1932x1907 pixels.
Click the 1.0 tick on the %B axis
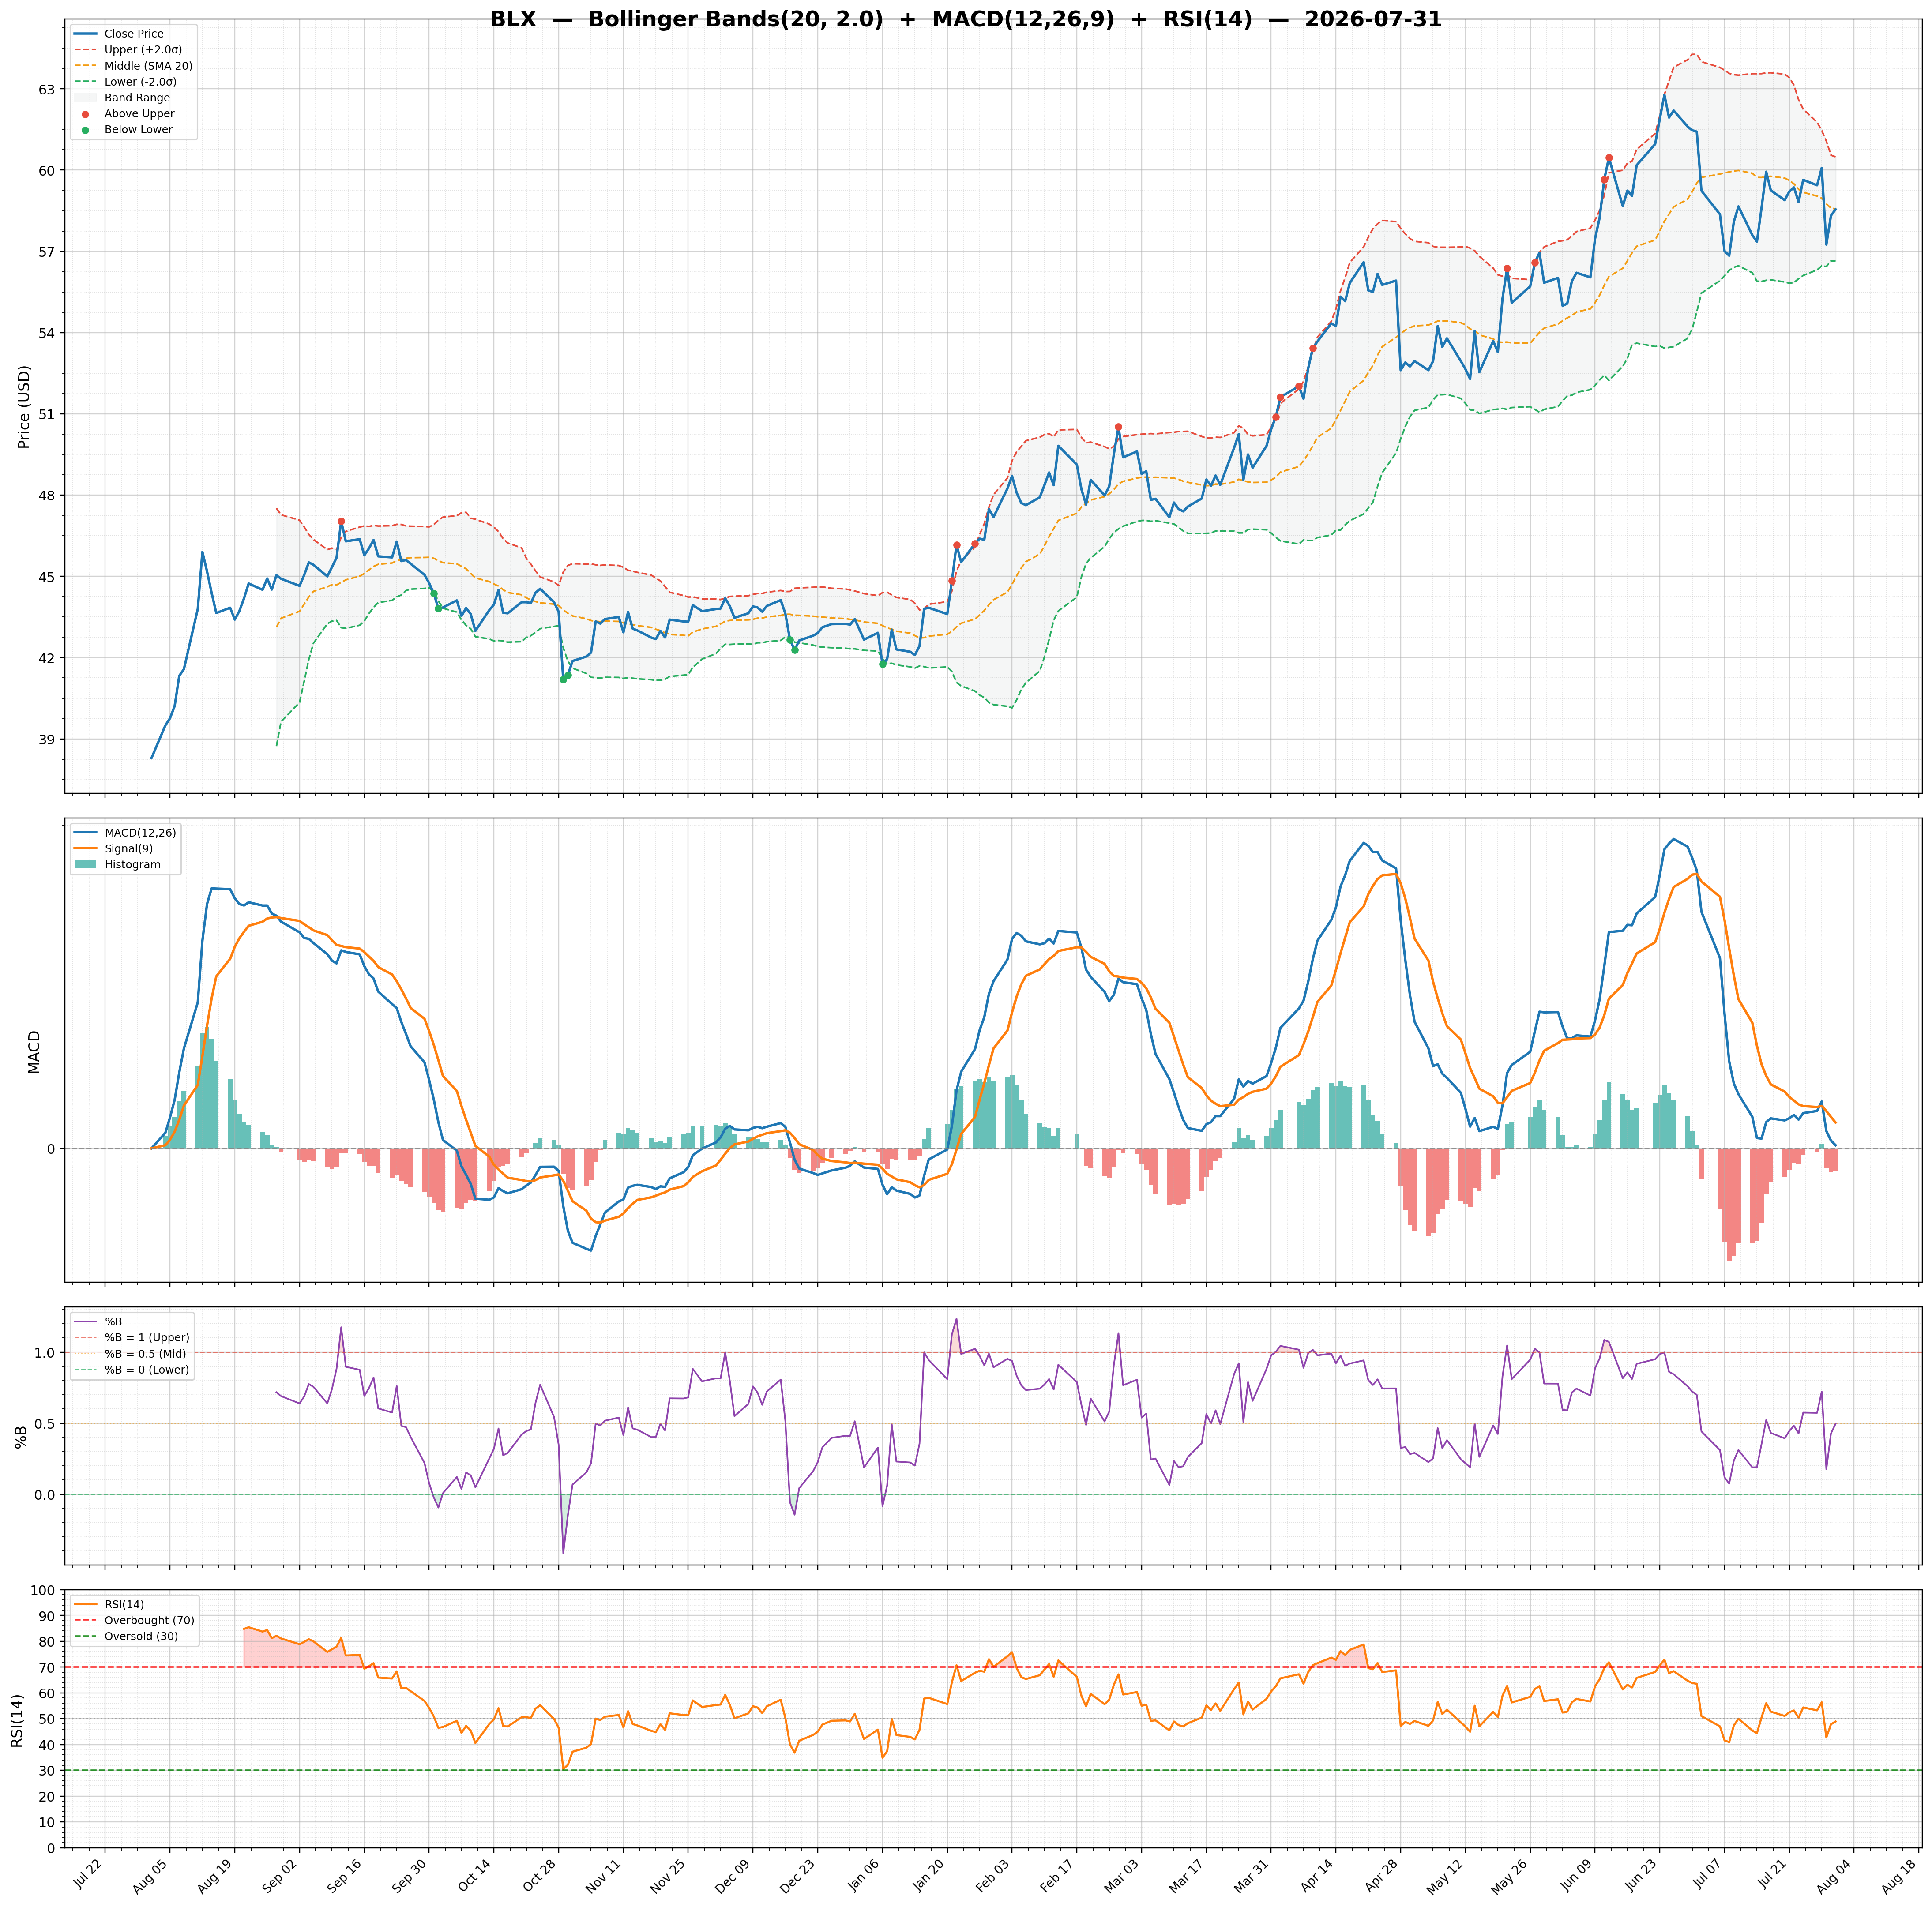point(44,1353)
